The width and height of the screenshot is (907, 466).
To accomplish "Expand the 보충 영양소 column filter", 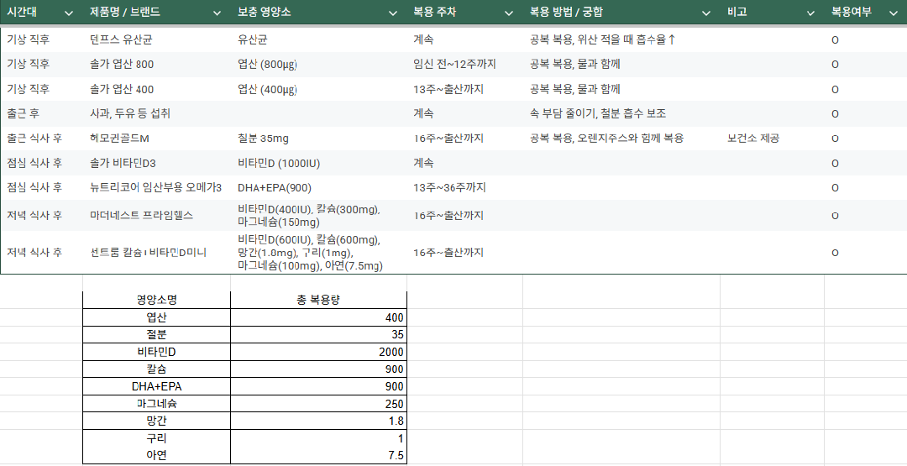I will (x=393, y=13).
